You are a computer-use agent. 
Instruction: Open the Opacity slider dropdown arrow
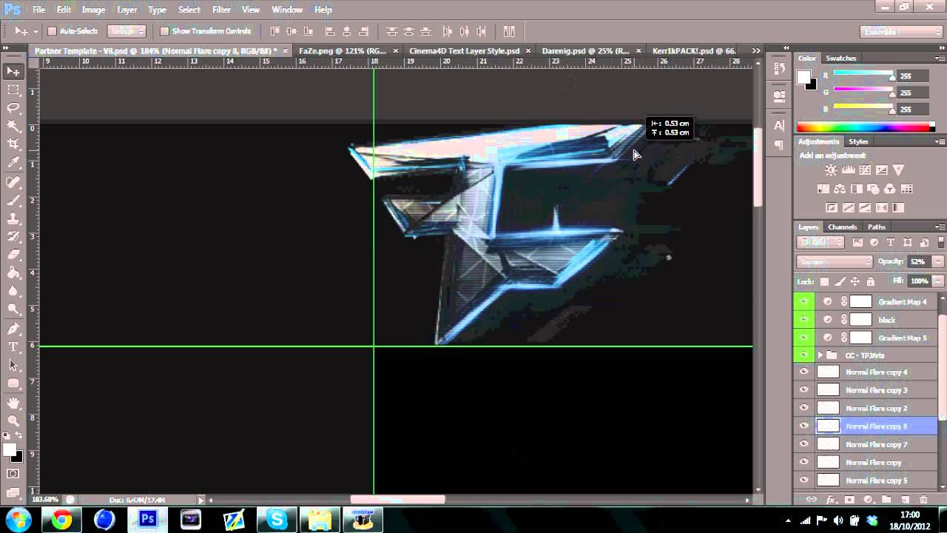click(x=938, y=261)
